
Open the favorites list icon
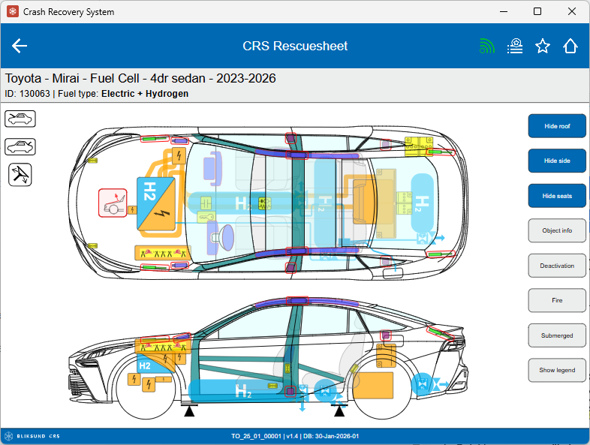515,46
